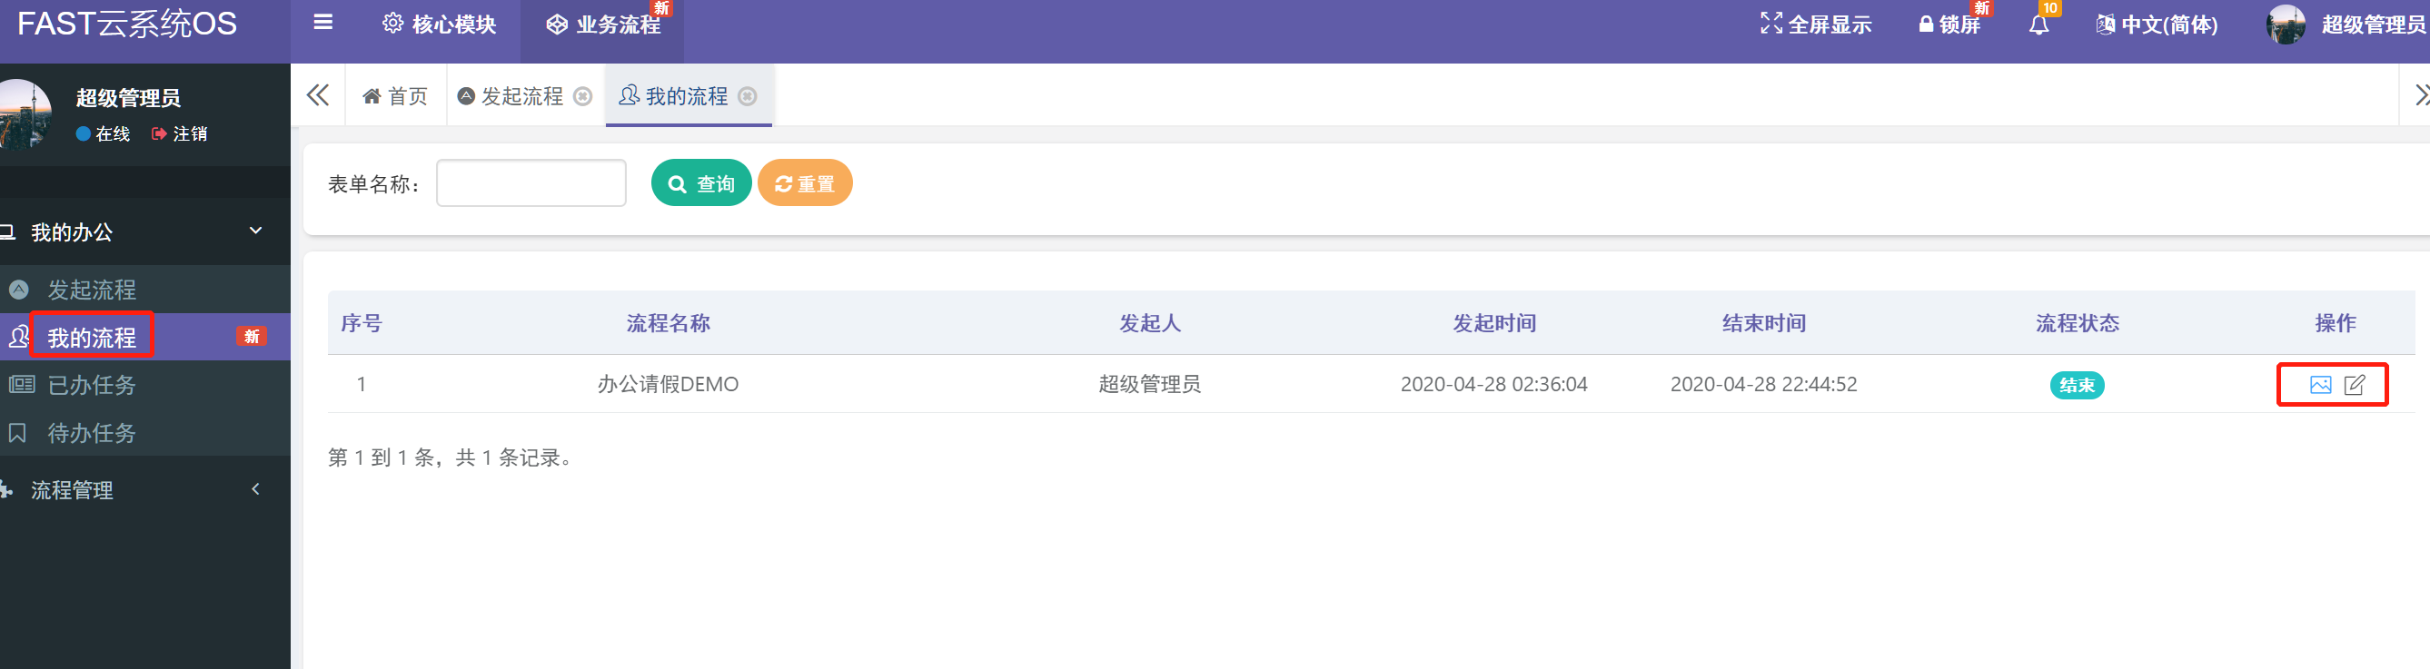The image size is (2430, 669).
Task: Click the 2020-04-28 02:36:04 start time cell
Action: tap(1494, 385)
